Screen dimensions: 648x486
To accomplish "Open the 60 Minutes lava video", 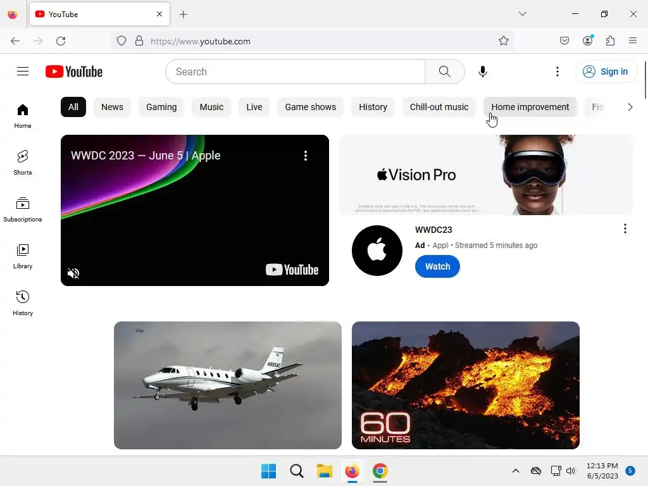I will 465,385.
